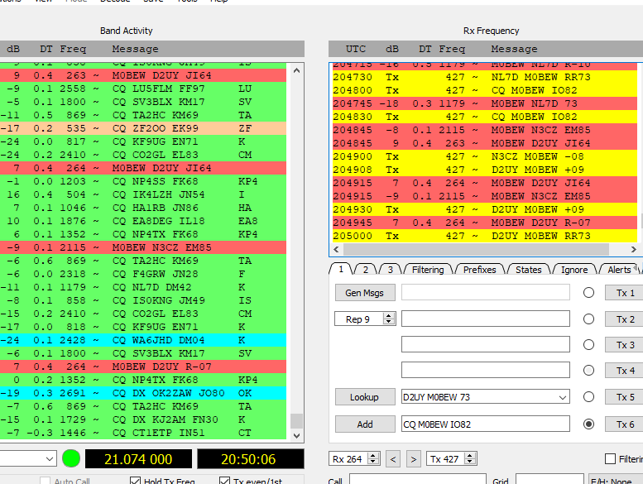643x484 pixels.
Task: Click the 21.074 000 frequency display
Action: click(138, 459)
